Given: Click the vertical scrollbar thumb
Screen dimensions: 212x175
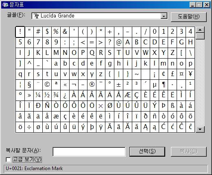Looking at the screenshot, I should tap(200, 36).
